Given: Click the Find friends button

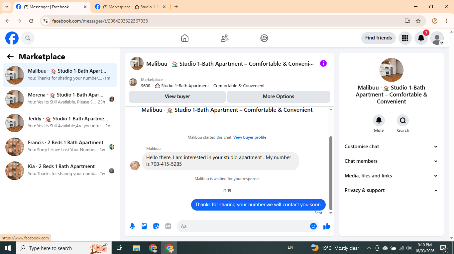Looking at the screenshot, I should [x=379, y=38].
